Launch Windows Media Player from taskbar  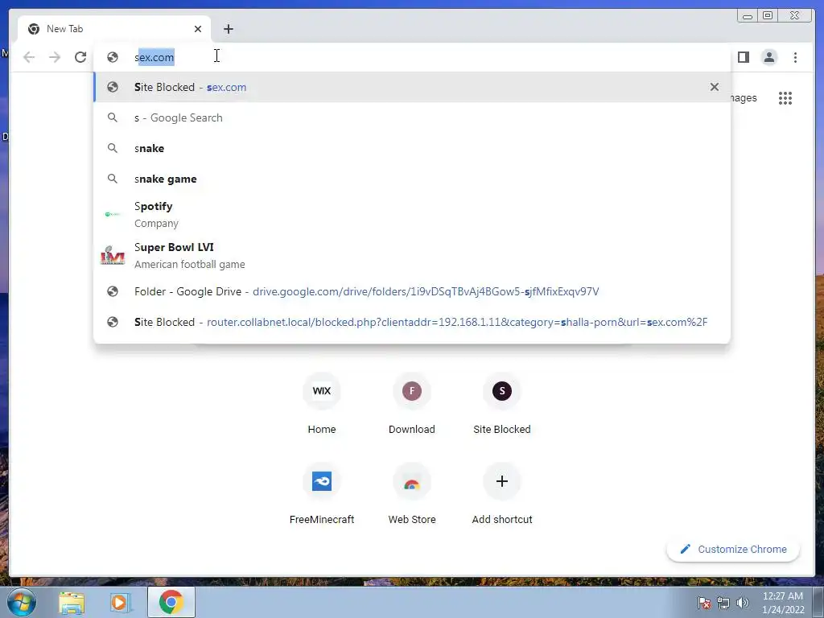tap(120, 603)
